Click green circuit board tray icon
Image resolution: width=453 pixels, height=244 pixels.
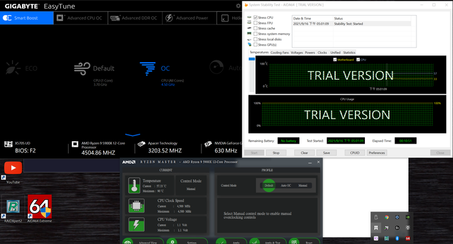pyautogui.click(x=386, y=238)
